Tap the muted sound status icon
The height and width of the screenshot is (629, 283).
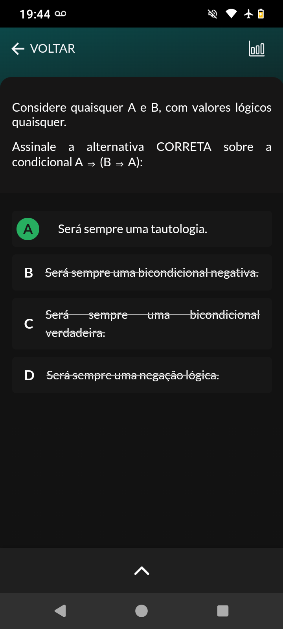click(213, 14)
